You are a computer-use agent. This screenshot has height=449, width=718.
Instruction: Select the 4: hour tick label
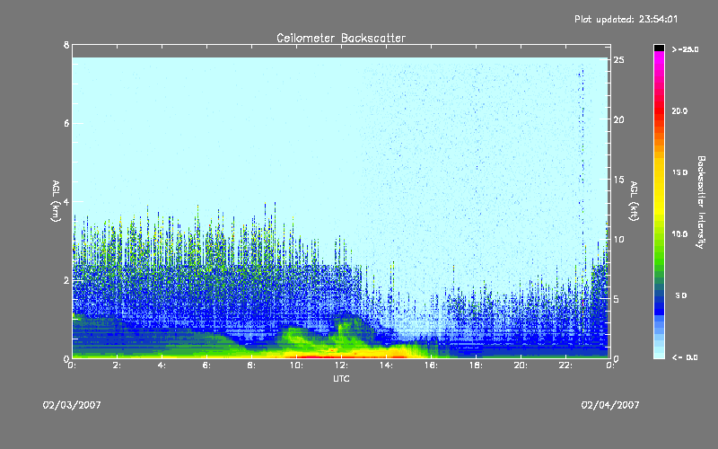(x=162, y=365)
